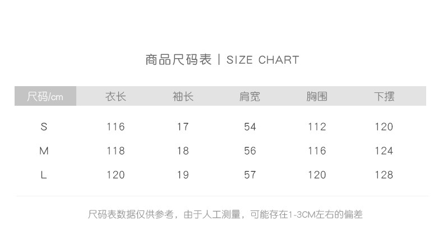Select sleeve length value 17

tap(183, 127)
